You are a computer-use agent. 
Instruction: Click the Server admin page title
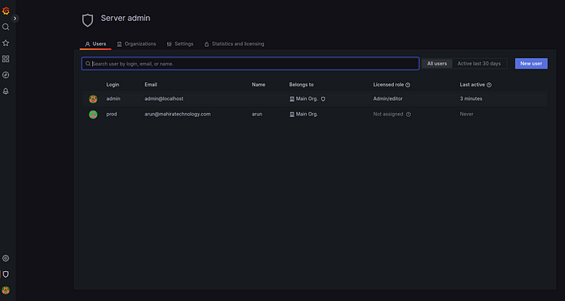125,18
